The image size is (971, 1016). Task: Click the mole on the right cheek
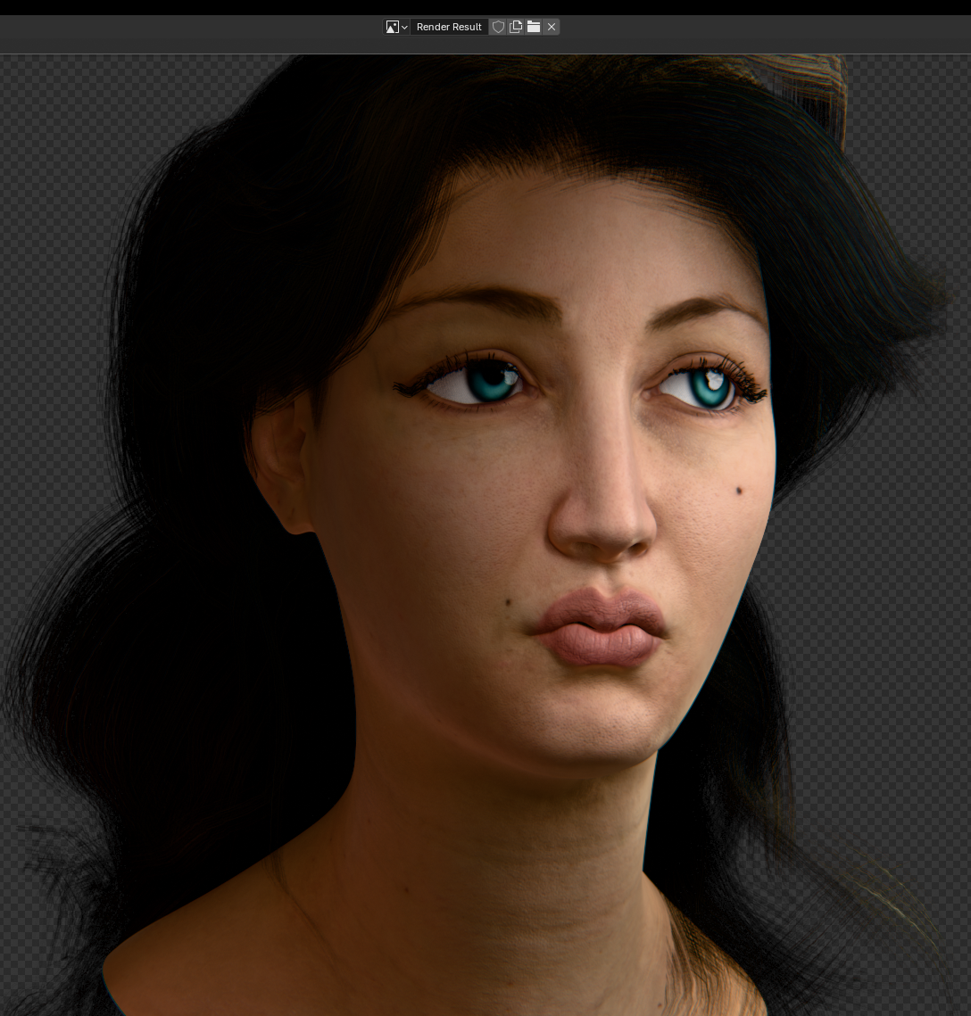tap(742, 491)
